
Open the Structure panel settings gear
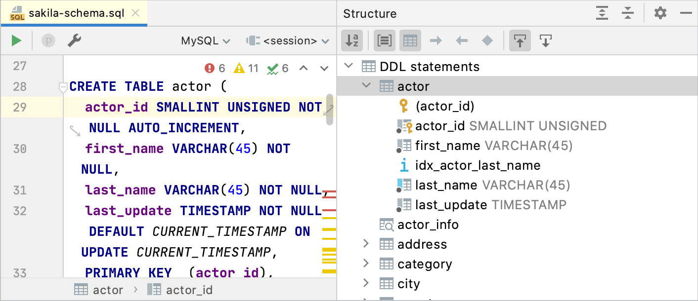(660, 13)
